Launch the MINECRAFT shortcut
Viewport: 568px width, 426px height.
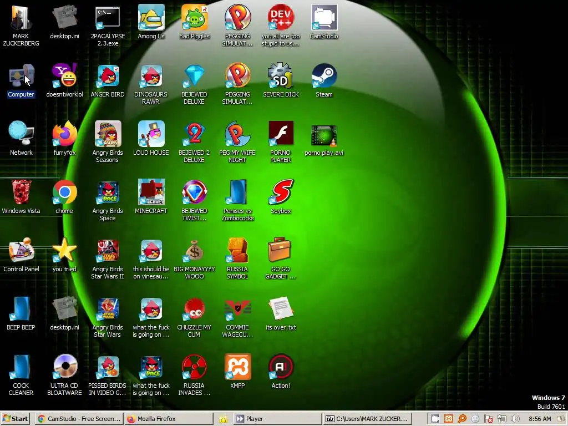click(151, 197)
